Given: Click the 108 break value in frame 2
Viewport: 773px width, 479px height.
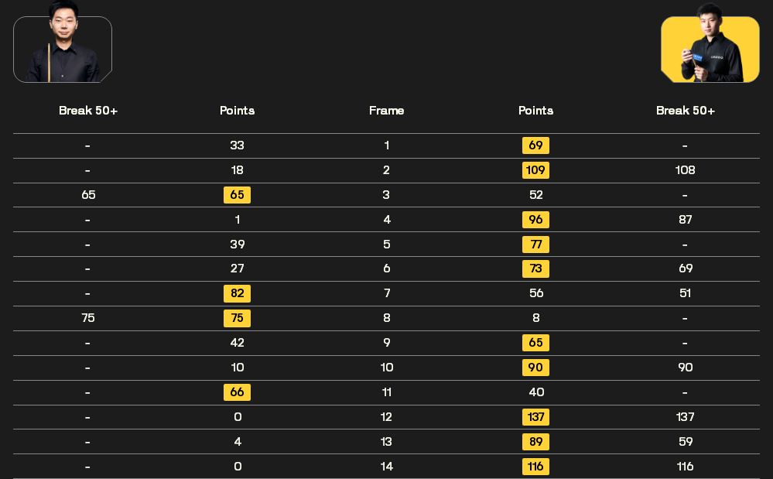Looking at the screenshot, I should pos(685,170).
